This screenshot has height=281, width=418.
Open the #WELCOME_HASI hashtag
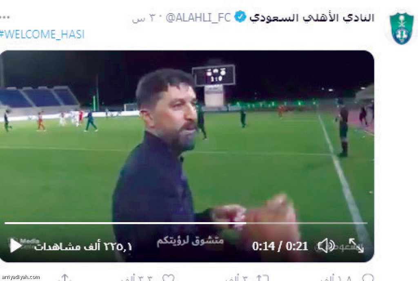point(42,34)
